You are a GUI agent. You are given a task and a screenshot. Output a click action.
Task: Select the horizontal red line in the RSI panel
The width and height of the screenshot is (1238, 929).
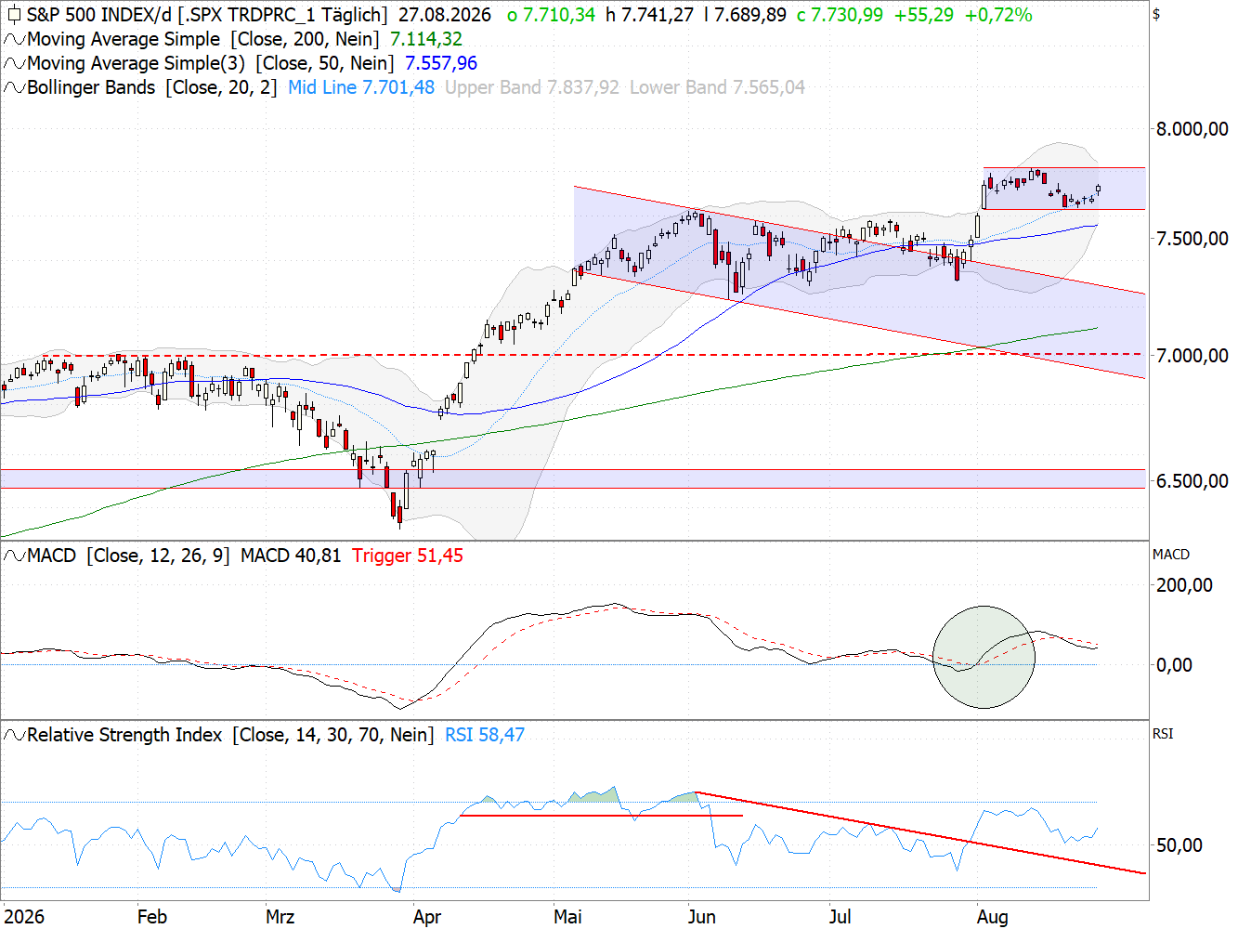(x=602, y=816)
